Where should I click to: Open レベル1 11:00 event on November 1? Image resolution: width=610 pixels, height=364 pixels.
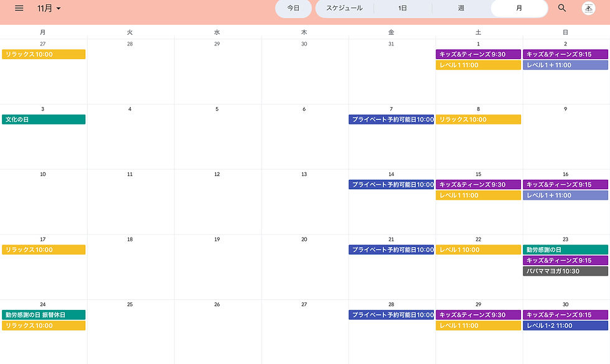(x=478, y=65)
